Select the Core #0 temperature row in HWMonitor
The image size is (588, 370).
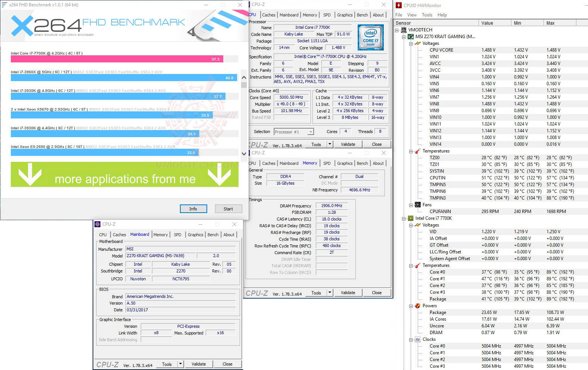[491, 272]
